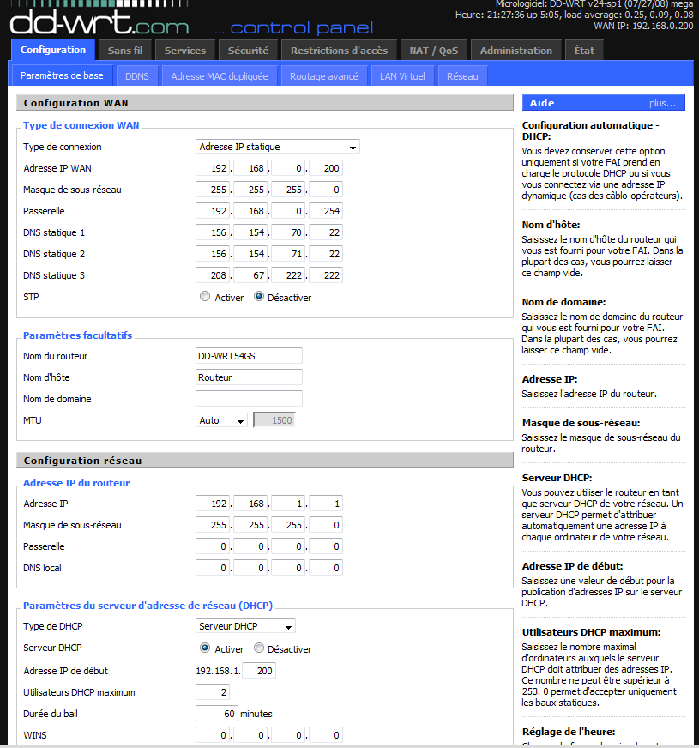Screen dimensions: 699x748
Task: Open Restrictions d'accès tab
Action: click(x=339, y=50)
